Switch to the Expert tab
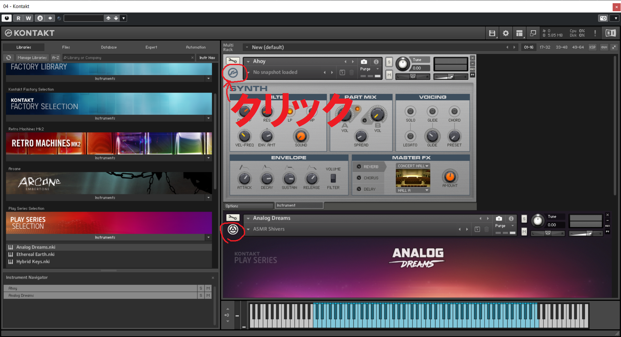 pyautogui.click(x=151, y=47)
